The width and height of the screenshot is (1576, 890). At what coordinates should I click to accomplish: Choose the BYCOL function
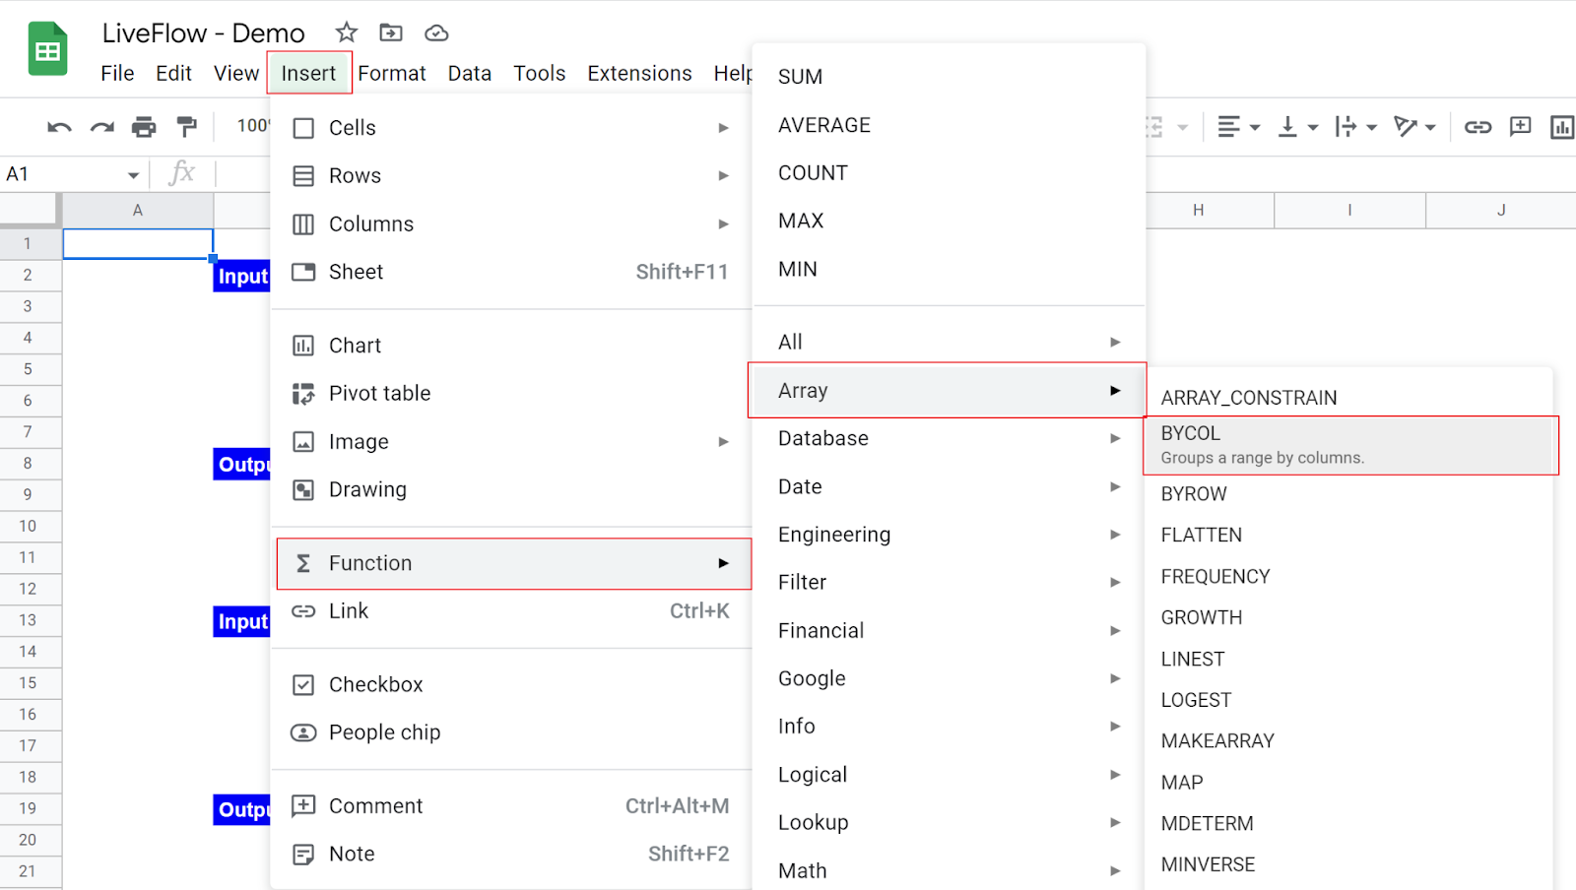1350,445
